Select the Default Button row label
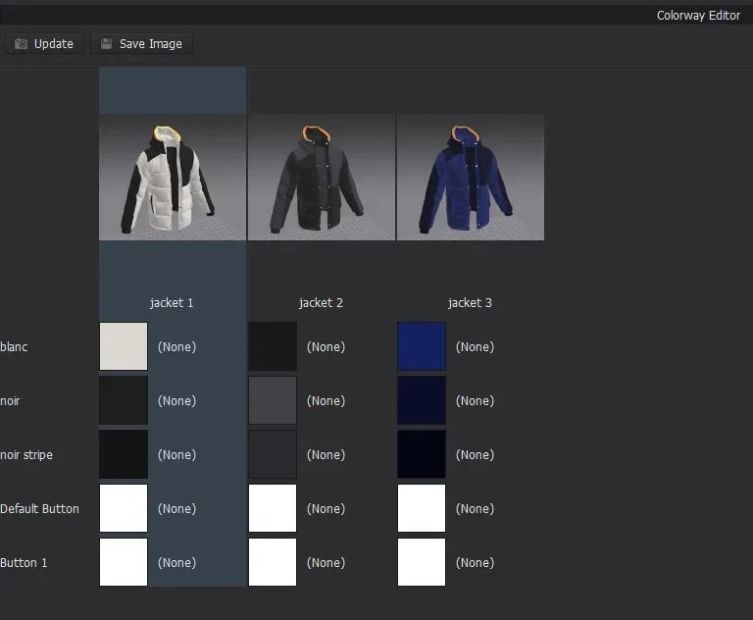This screenshot has height=620, width=753. tap(39, 508)
